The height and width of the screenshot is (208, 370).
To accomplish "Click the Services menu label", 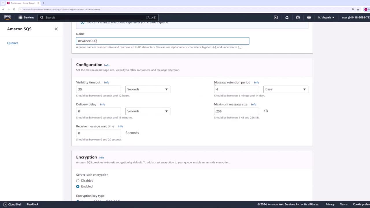I will point(29,17).
